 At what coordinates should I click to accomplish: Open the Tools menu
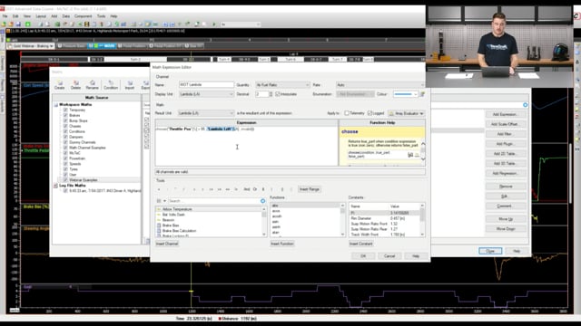(x=101, y=16)
